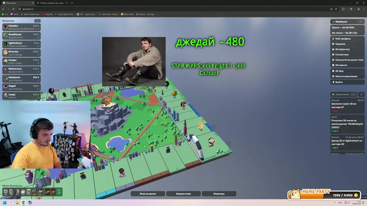Screen dimensions: 367x206
Task: Open the SgtGrafoyni income notification
Action: click(x=347, y=142)
